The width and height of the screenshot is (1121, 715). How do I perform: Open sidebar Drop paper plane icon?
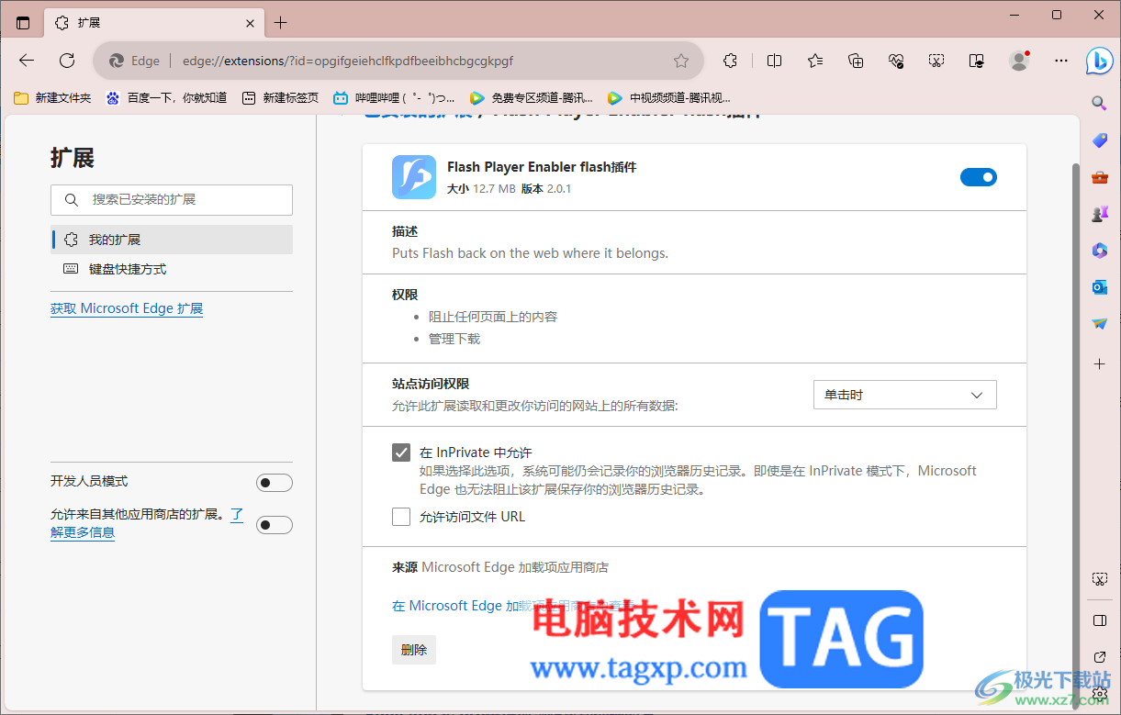pos(1099,324)
